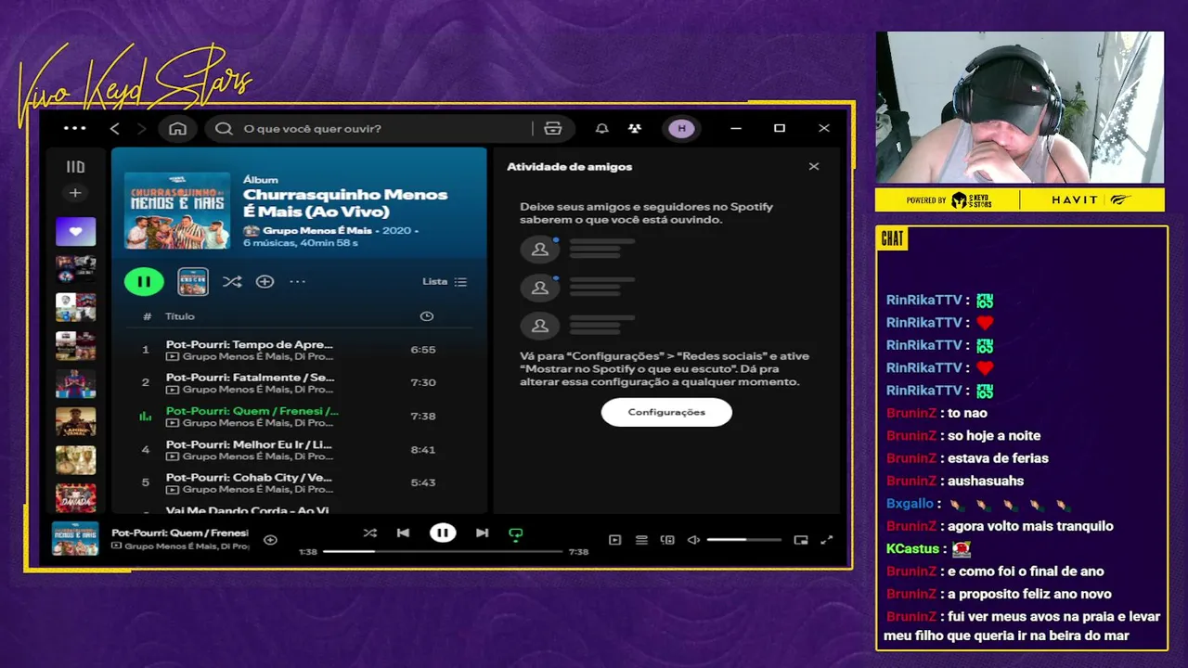Screen dimensions: 1188x668
Task: Close the 'Atividade de amigos' panel
Action: pyautogui.click(x=814, y=167)
